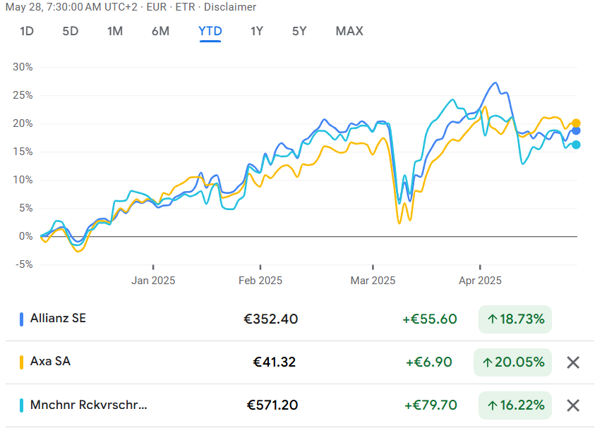Image resolution: width=602 pixels, height=428 pixels.
Task: Click the 15% y-axis label
Action: [23, 152]
